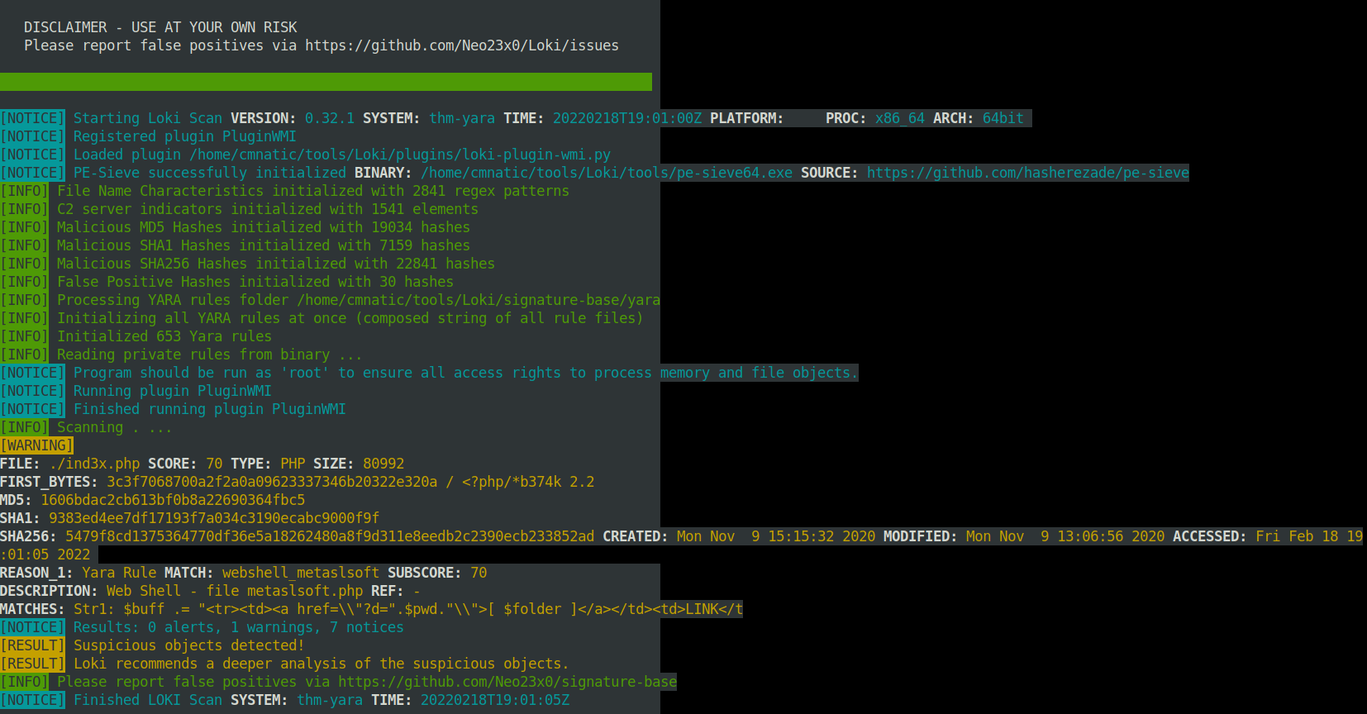Image resolution: width=1367 pixels, height=714 pixels.
Task: Click the Loki version number 0.32.1
Action: tap(329, 118)
